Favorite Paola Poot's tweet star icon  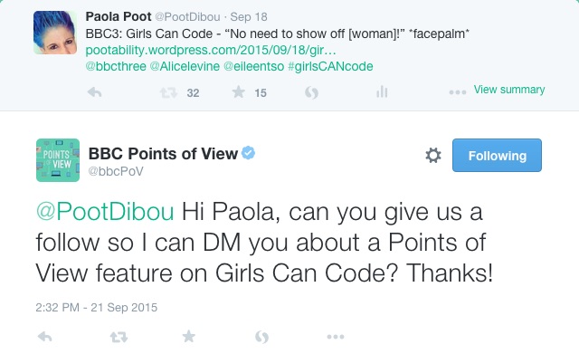[239, 91]
